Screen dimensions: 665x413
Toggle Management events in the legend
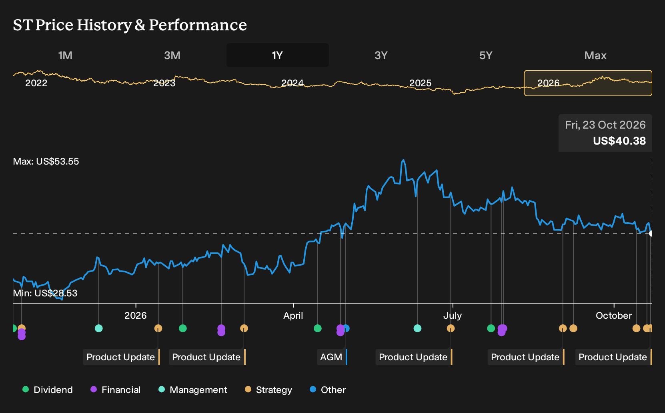coord(193,390)
